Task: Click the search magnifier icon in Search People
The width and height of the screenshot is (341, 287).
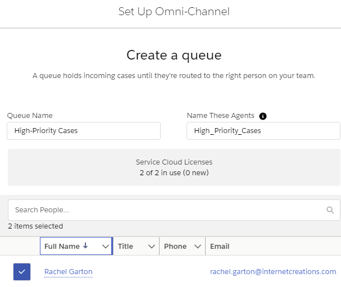Action: [330, 210]
